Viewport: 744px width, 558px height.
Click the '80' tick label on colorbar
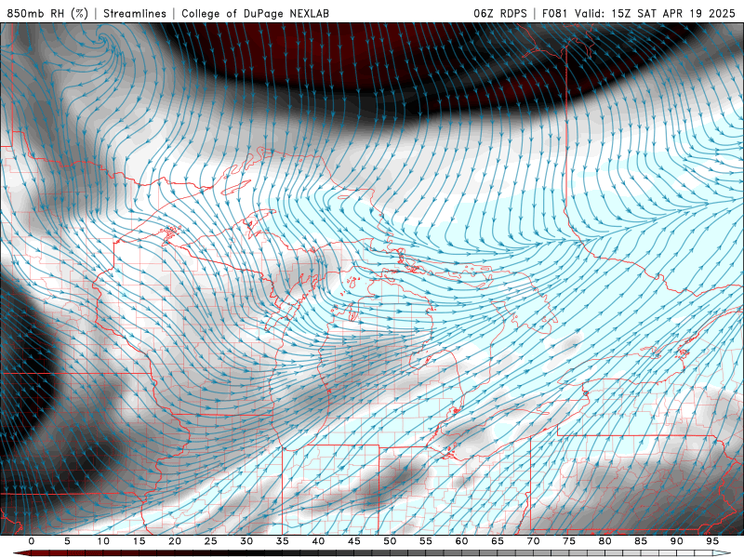coord(604,541)
